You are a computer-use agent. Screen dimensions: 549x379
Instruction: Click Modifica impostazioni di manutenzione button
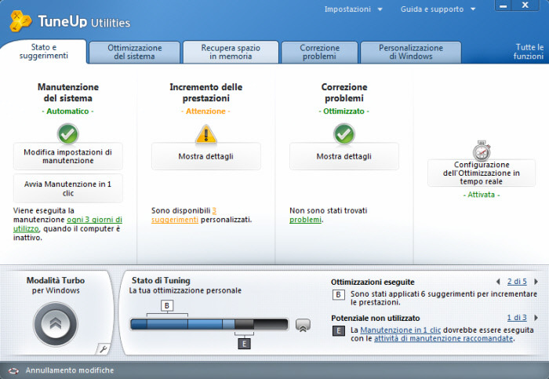coord(68,156)
